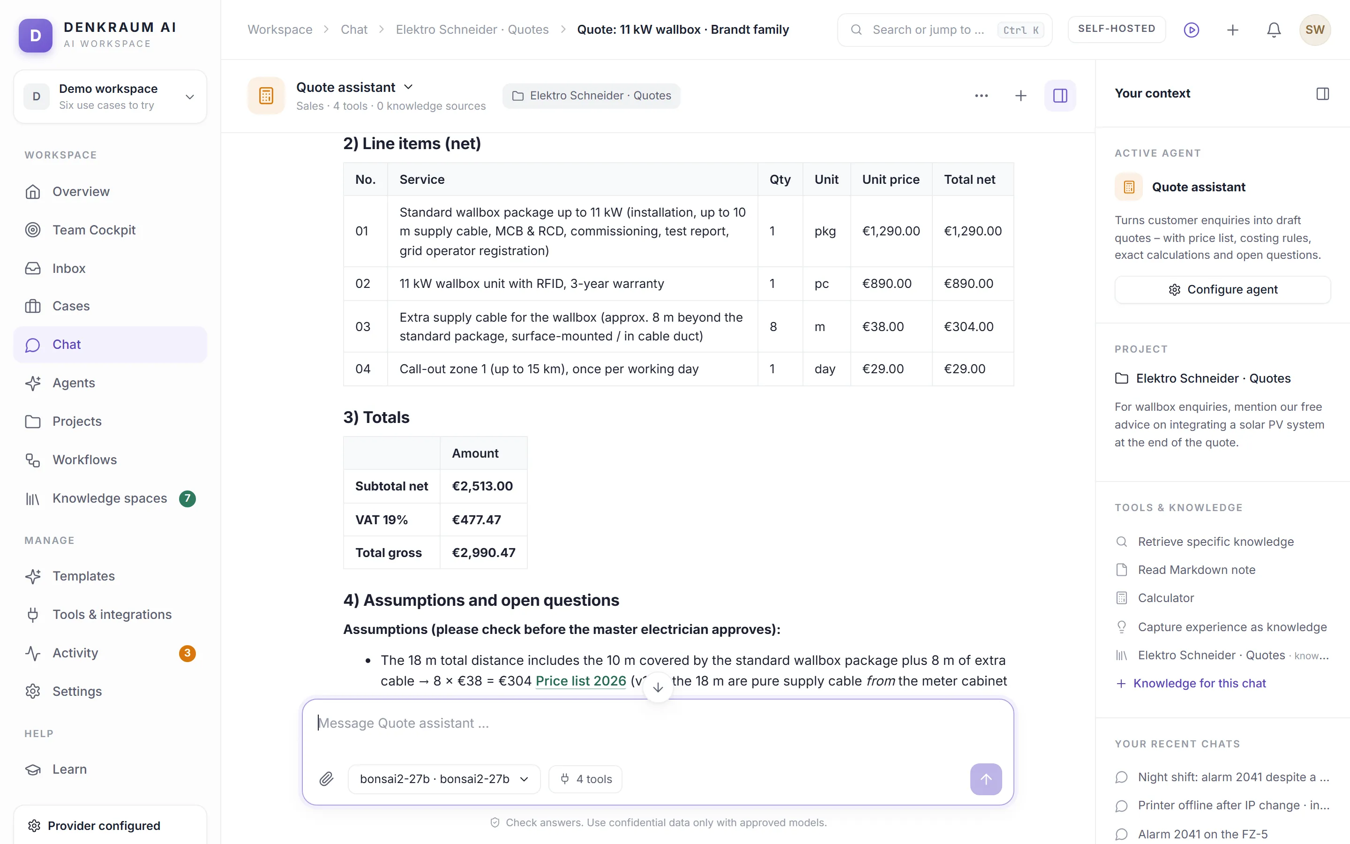The width and height of the screenshot is (1350, 844).
Task: Open recent chat Night shift: alarm 2041
Action: tap(1222, 777)
